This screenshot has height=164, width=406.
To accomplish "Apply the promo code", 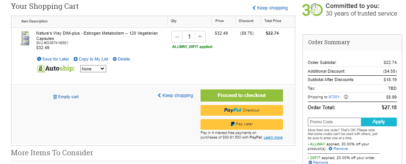I will click(379, 122).
